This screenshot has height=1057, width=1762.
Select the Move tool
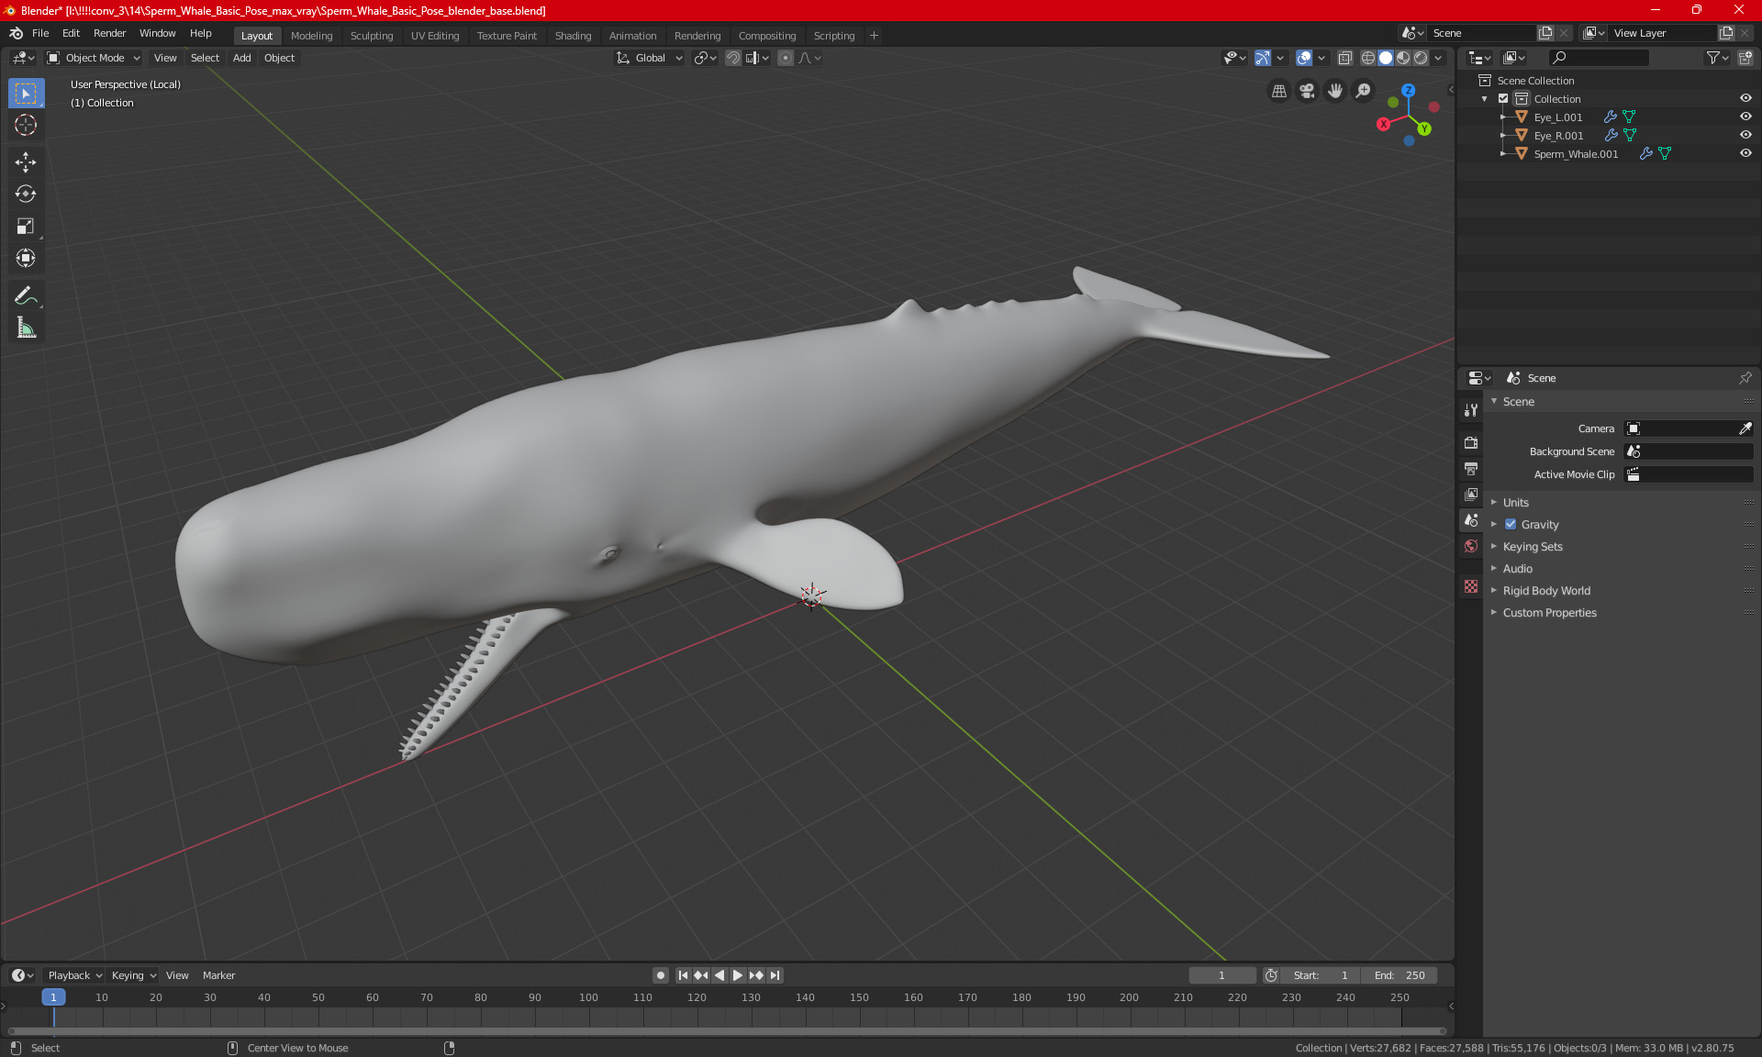point(26,162)
